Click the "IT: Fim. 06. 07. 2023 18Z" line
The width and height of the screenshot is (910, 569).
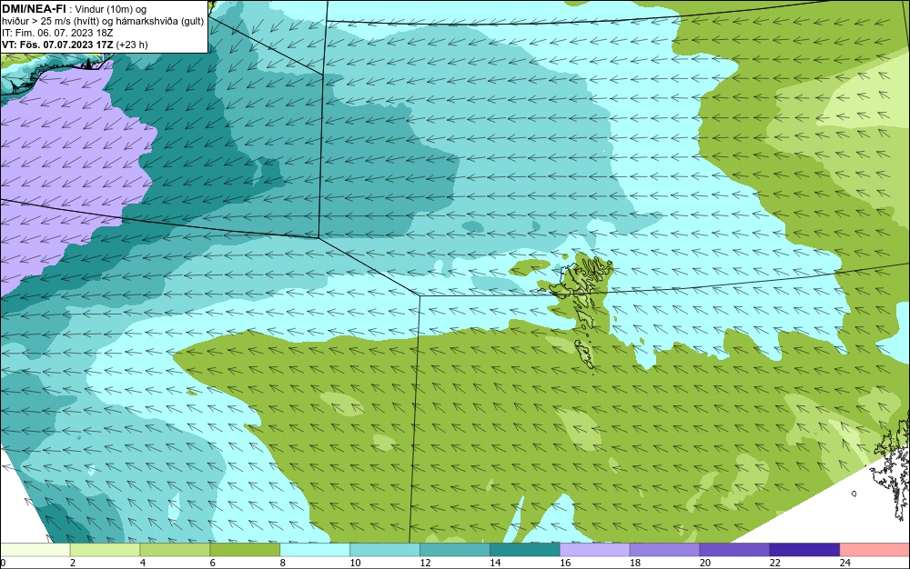(56, 33)
